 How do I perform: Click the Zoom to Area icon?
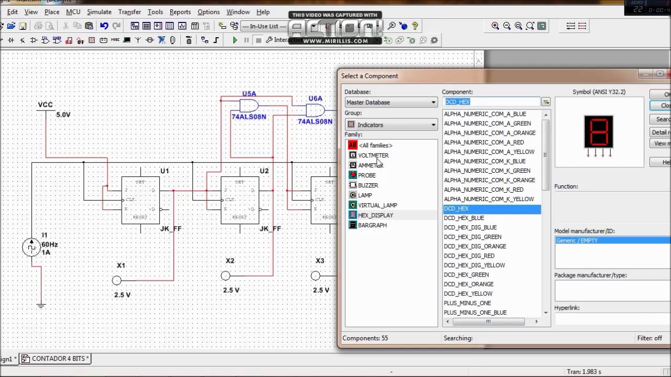[x=518, y=26]
